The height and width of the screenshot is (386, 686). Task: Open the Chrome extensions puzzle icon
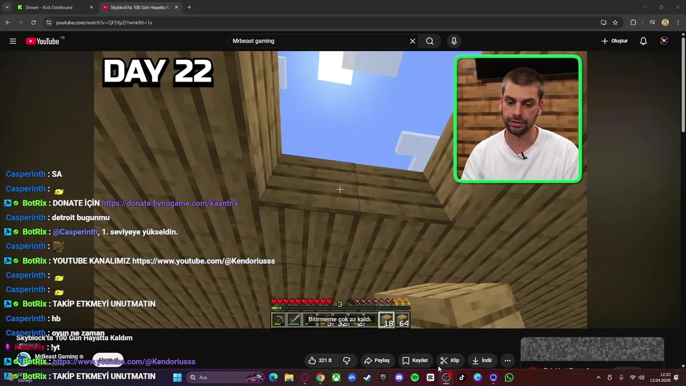click(633, 23)
